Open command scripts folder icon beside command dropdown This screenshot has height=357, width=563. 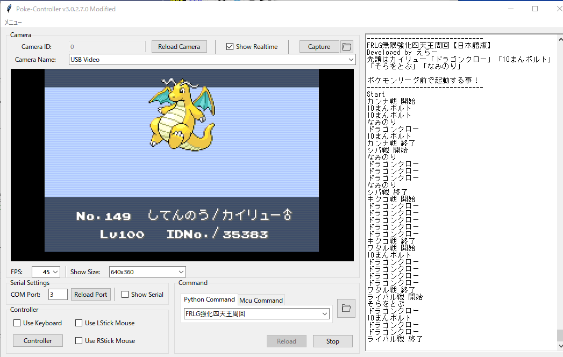[x=346, y=308]
